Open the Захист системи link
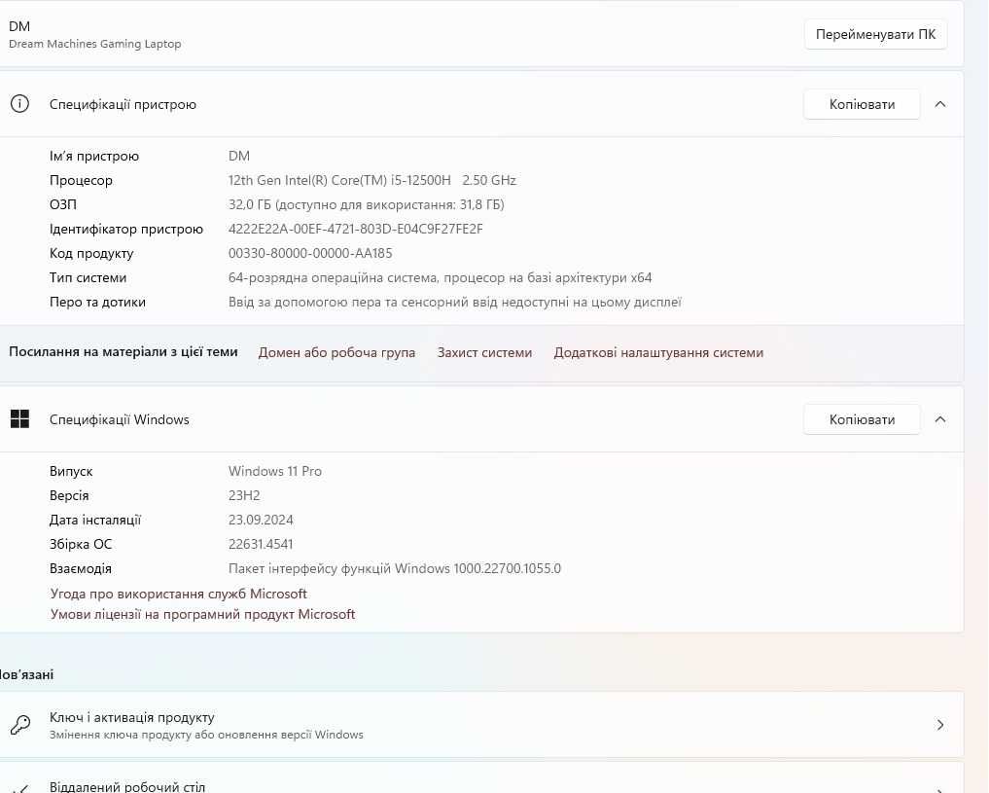This screenshot has height=793, width=989. tap(484, 352)
